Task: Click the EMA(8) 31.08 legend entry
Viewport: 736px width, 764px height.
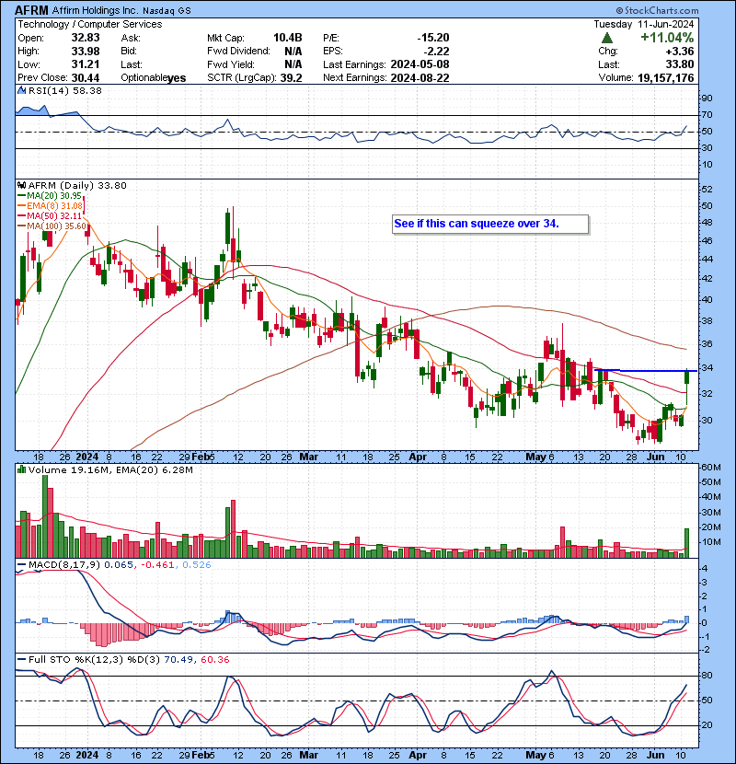Action: (51, 205)
